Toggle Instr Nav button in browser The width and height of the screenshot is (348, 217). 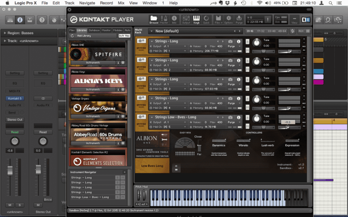click(124, 36)
